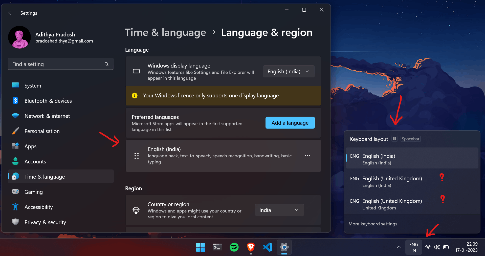Click the Add a language button

(x=290, y=123)
